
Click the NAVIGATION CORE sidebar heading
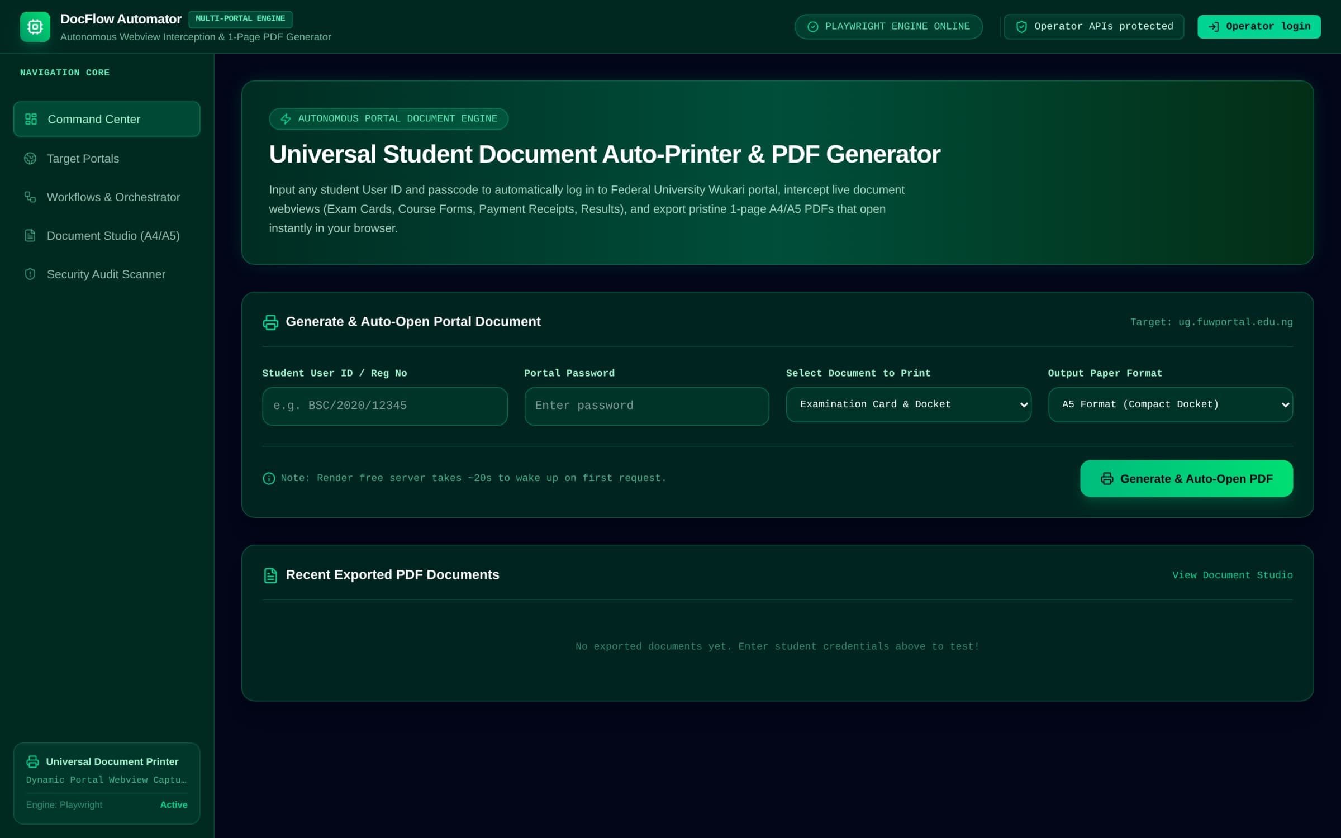[x=65, y=73]
